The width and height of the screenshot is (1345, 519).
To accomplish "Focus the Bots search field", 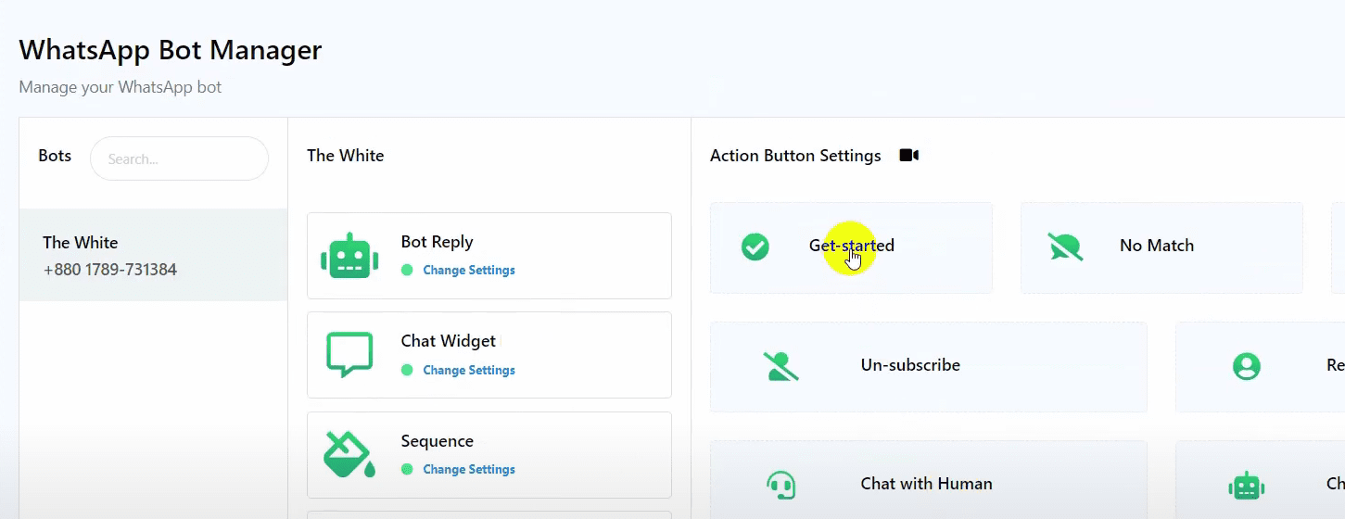I will pos(179,158).
